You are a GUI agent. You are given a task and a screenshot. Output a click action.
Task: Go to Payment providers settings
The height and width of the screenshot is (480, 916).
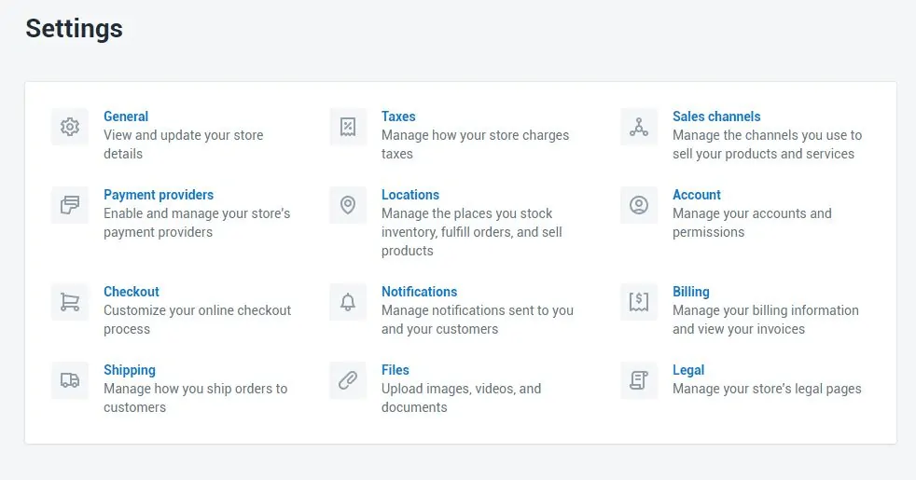click(159, 195)
